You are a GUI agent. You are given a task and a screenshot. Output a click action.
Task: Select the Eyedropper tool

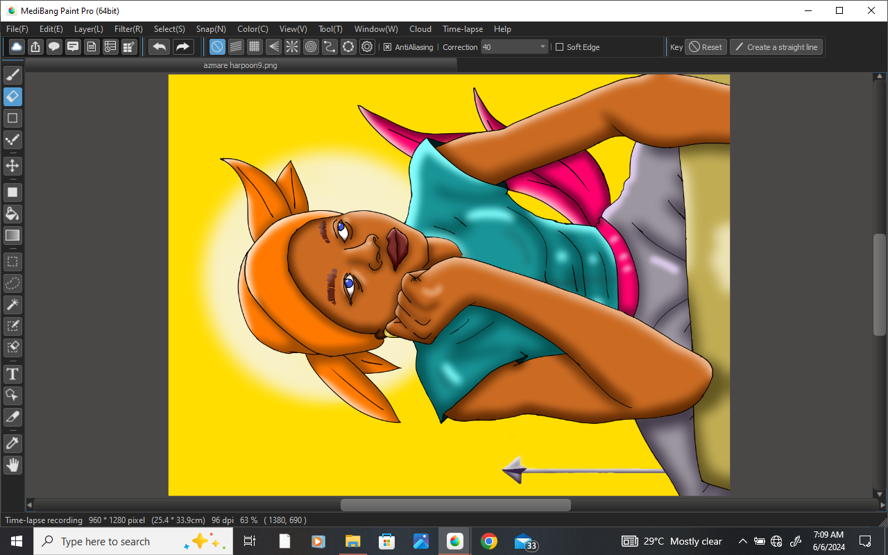12,443
